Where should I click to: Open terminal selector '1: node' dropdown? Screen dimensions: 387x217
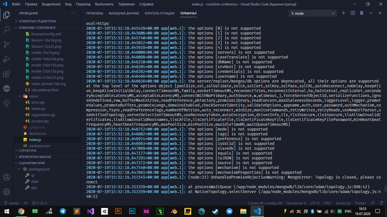[312, 13]
